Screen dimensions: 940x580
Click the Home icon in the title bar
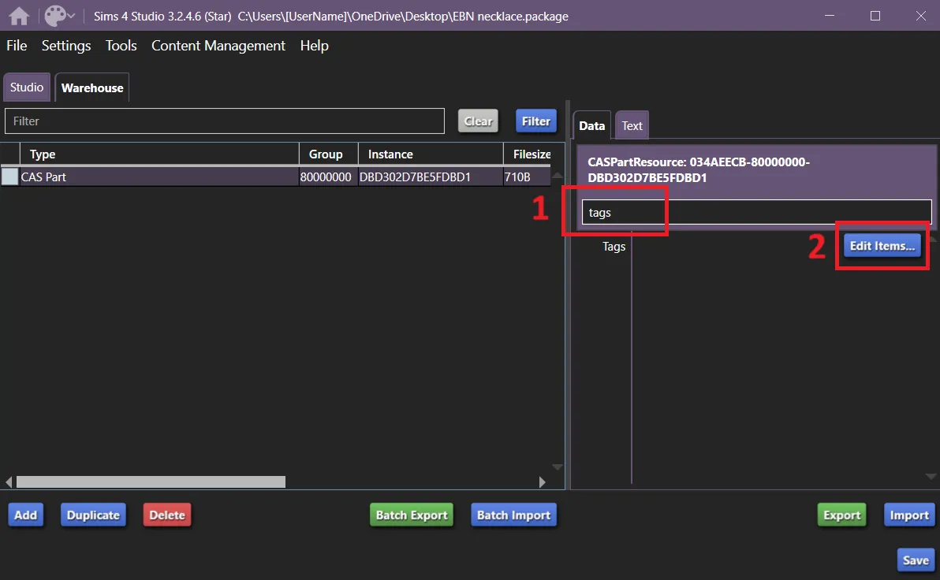(17, 16)
